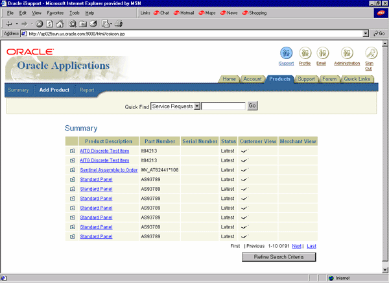Toggle Customer View checkmark in first table row

pyautogui.click(x=244, y=151)
